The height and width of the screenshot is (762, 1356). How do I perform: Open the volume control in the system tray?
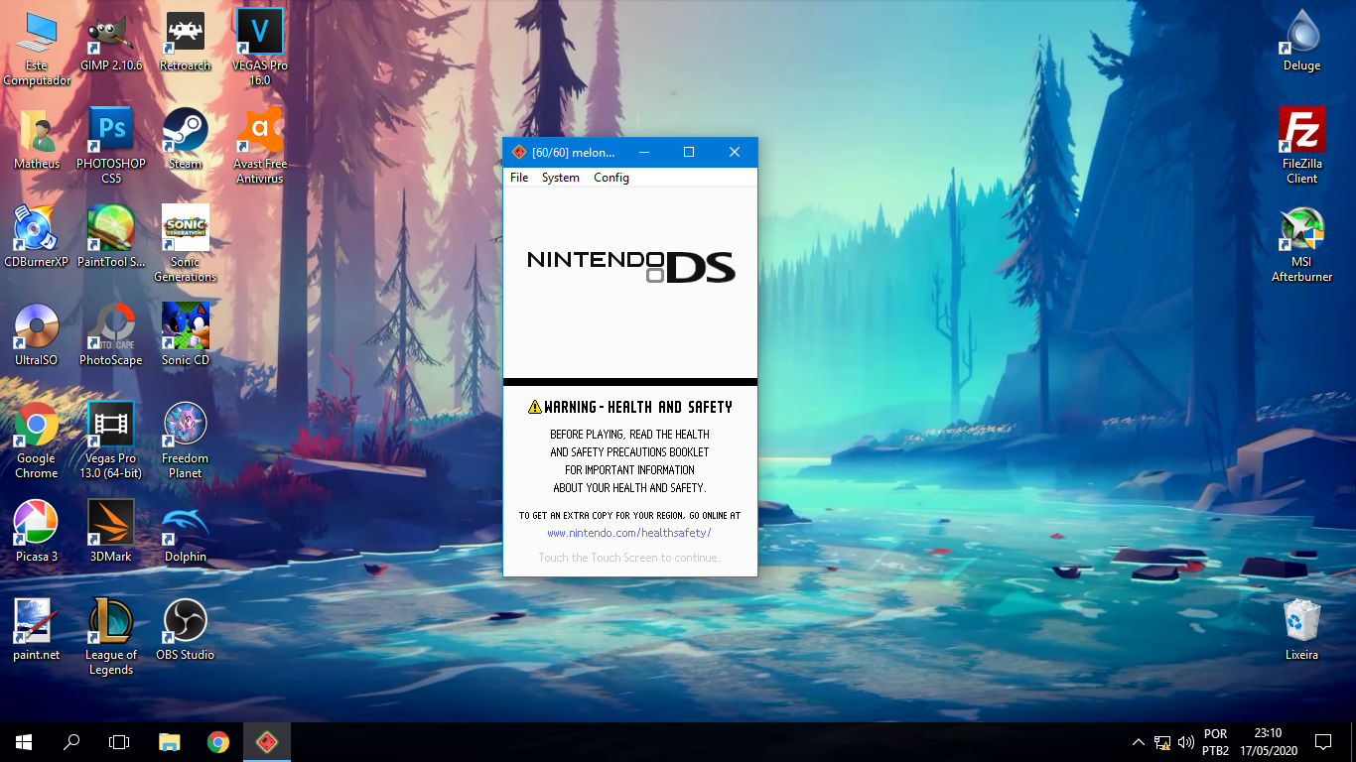coord(1186,741)
